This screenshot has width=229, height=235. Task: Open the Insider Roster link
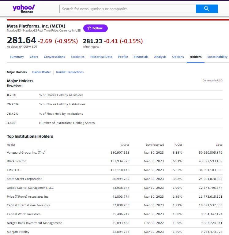[x=41, y=72]
